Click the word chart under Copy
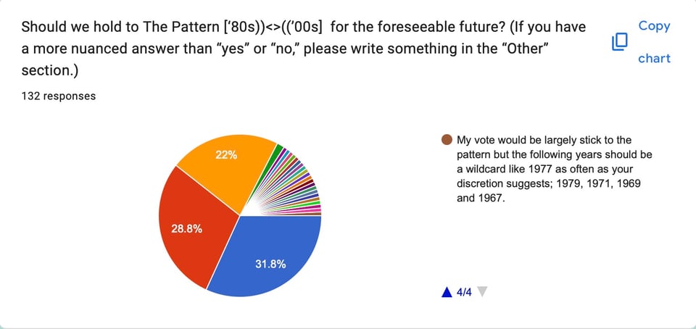 tap(654, 58)
